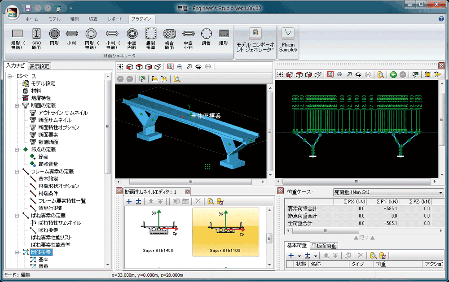Choose the 小判 section generator
The height and width of the screenshot is (282, 449).
click(72, 37)
